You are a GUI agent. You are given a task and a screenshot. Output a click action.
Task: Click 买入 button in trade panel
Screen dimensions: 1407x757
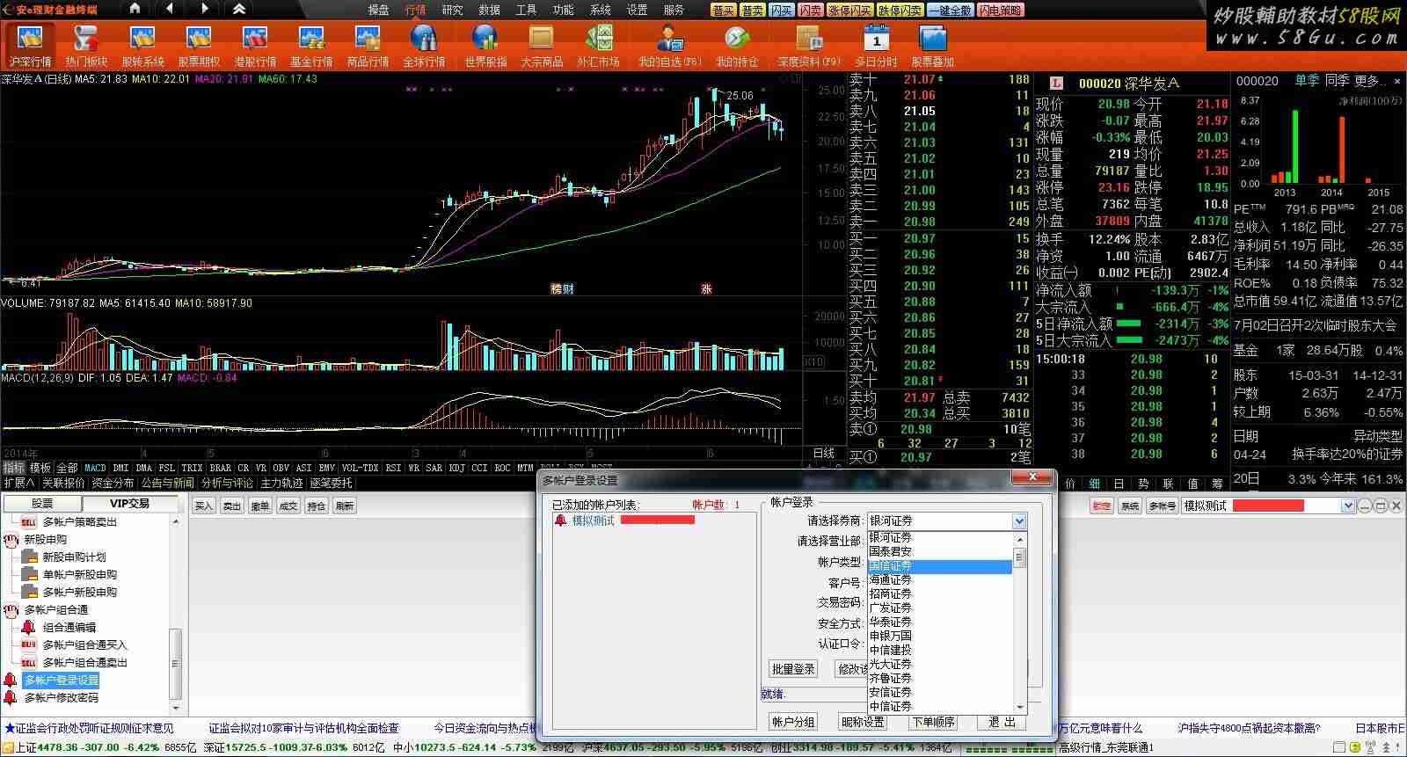point(204,506)
